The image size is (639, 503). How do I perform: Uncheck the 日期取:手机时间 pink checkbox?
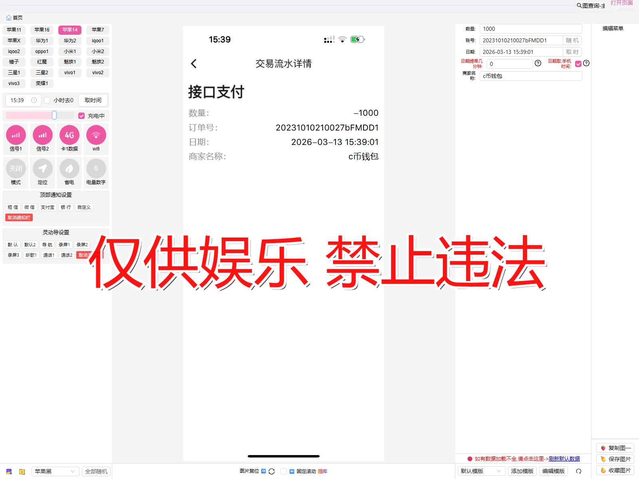tap(578, 63)
